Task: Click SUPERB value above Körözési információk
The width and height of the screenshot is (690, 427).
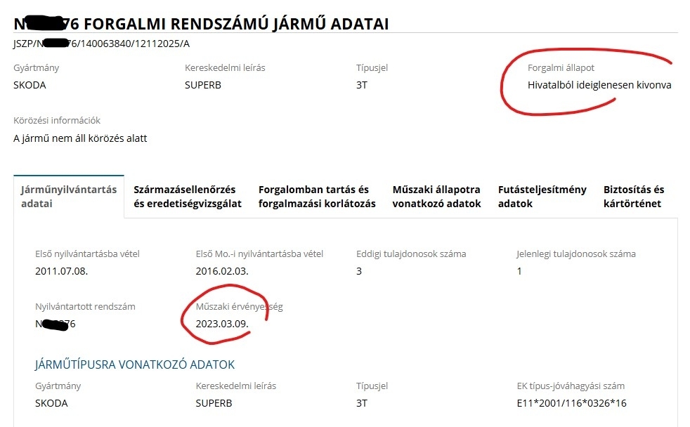Action: (203, 85)
